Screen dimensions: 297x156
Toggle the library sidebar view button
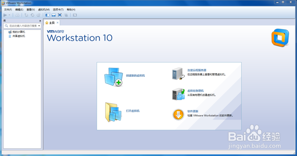coord(47,15)
